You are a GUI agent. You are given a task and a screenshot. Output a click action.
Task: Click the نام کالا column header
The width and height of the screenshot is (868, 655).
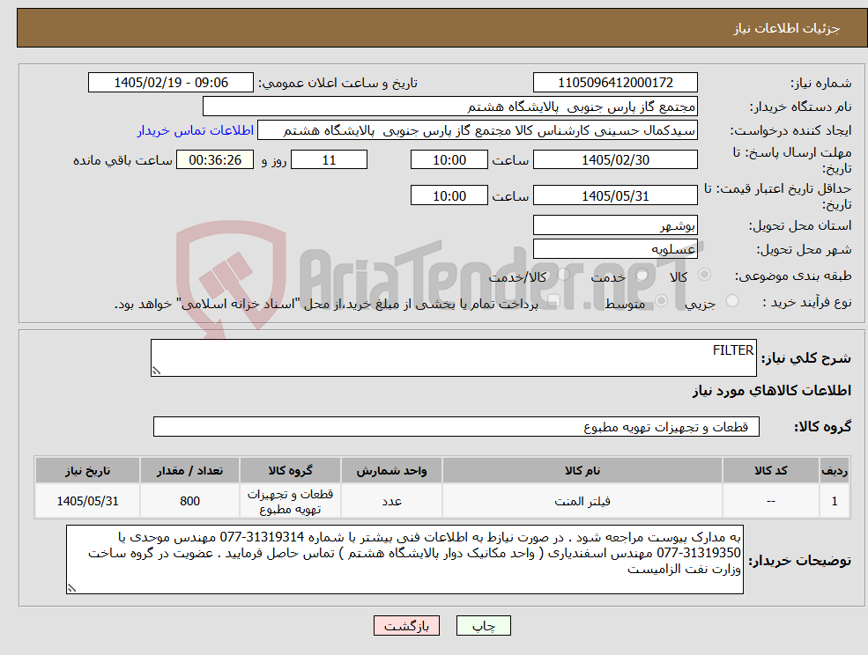point(582,470)
